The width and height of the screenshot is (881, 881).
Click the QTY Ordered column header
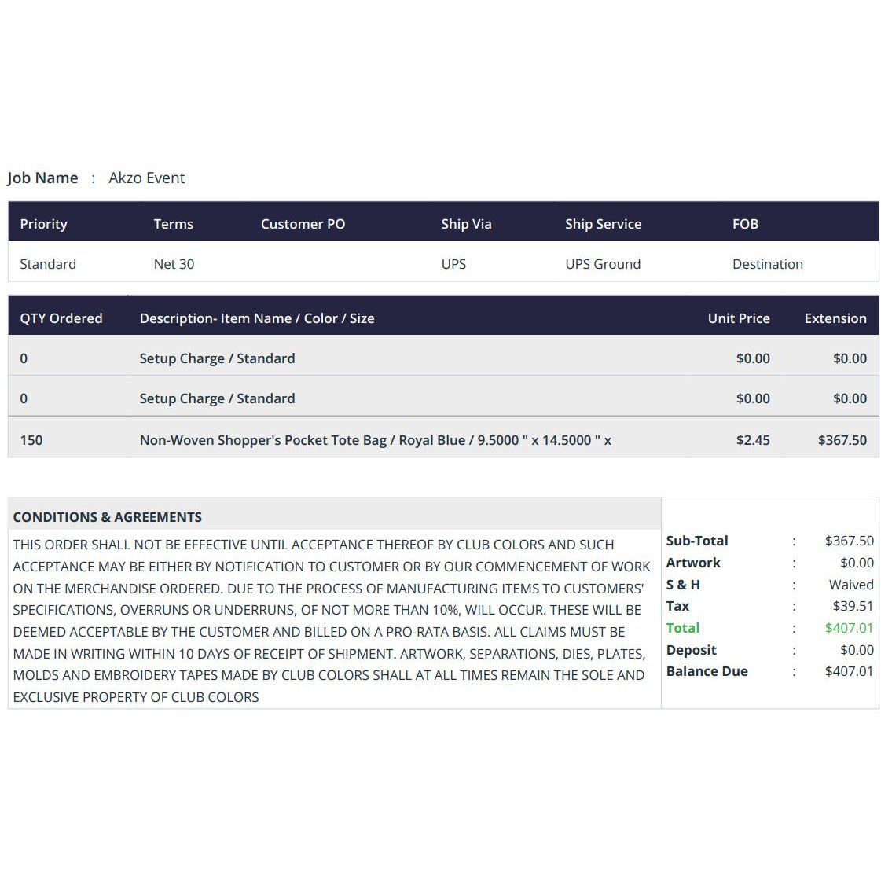tap(61, 318)
